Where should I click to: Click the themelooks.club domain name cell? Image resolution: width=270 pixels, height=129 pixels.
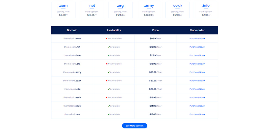72,106
